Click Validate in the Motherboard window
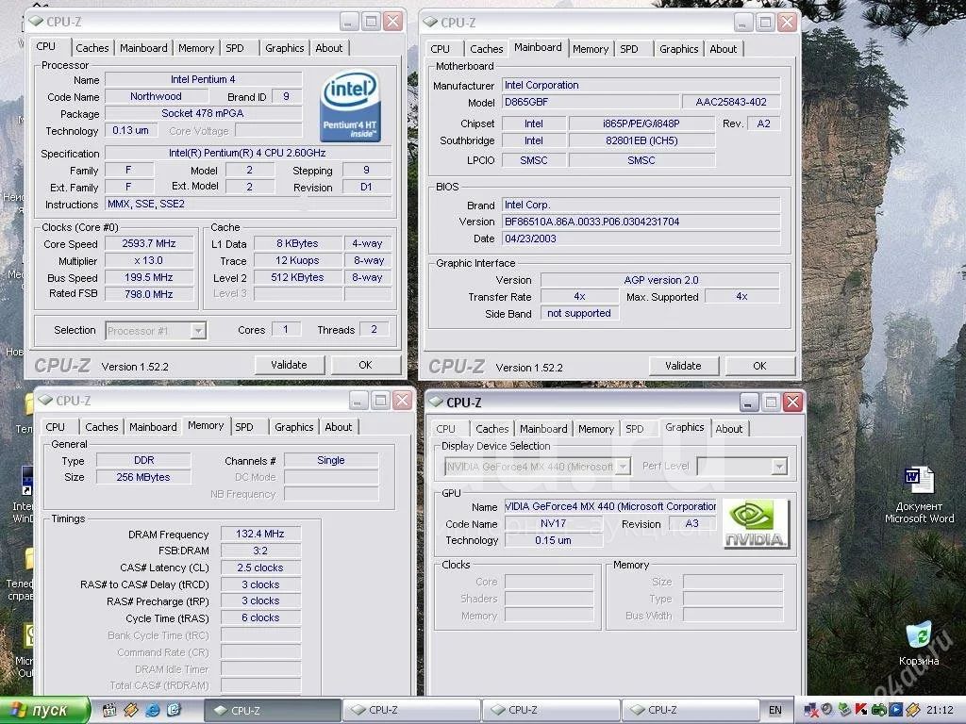 coord(683,366)
